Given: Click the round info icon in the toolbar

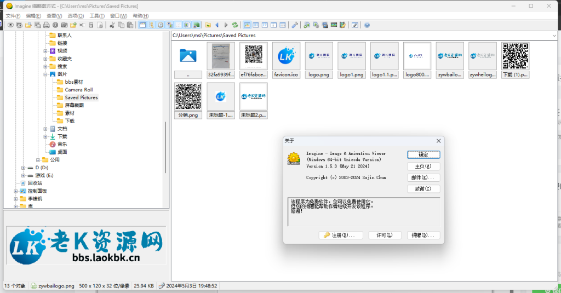Looking at the screenshot, I should (x=55, y=25).
